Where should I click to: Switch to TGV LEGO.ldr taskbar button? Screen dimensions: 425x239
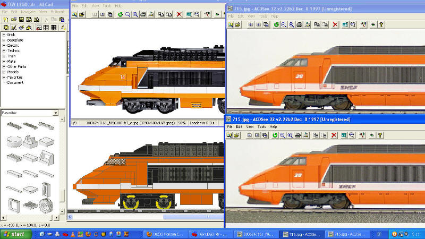210,234
